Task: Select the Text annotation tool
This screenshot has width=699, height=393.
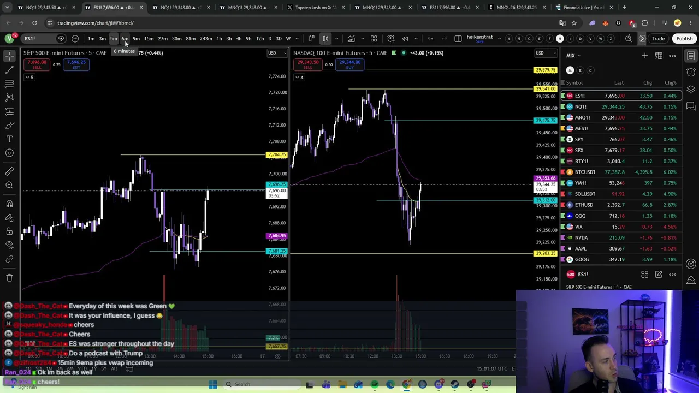Action: pos(9,139)
